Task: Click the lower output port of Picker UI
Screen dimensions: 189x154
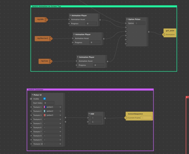Action: 65,122
